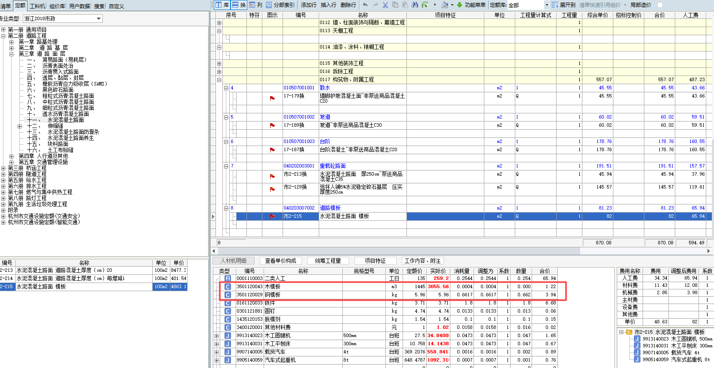Switch to the 自定义 tab

click(116, 6)
